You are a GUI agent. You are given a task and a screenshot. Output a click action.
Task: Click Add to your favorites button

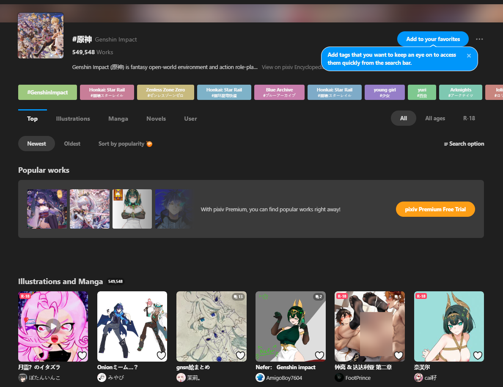[433, 39]
